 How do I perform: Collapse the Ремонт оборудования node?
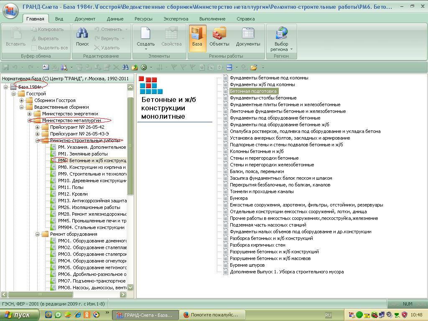37,234
